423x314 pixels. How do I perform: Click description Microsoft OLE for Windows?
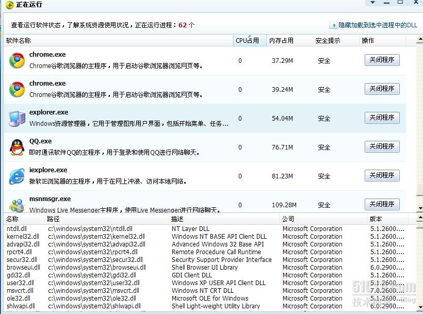[x=210, y=299]
